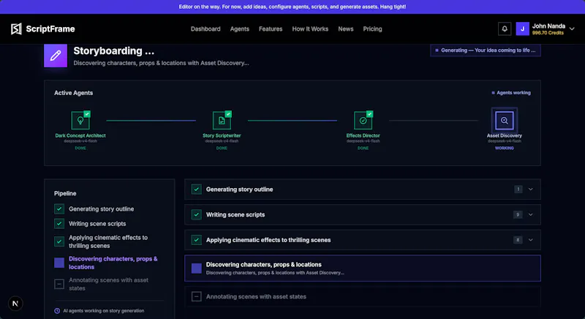Viewport: 585px width, 319px height.
Task: Select the Dark Concept Architect agent icon
Action: click(x=80, y=120)
